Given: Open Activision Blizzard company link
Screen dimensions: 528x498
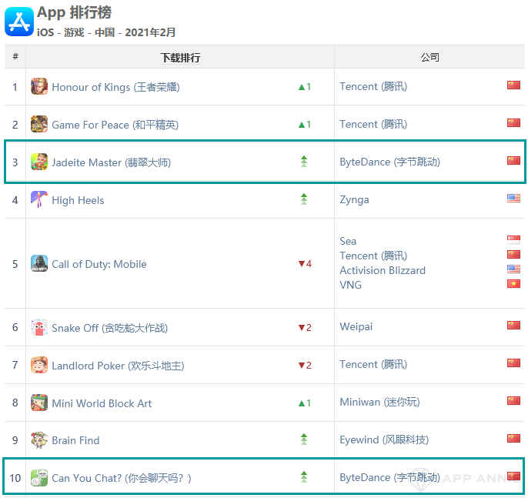Looking at the screenshot, I should (x=383, y=270).
